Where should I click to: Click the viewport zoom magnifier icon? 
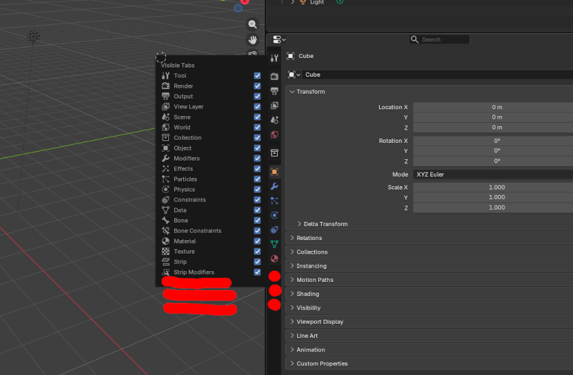253,24
